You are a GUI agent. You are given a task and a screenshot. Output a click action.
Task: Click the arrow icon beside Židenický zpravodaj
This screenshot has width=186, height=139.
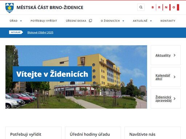click(174, 99)
